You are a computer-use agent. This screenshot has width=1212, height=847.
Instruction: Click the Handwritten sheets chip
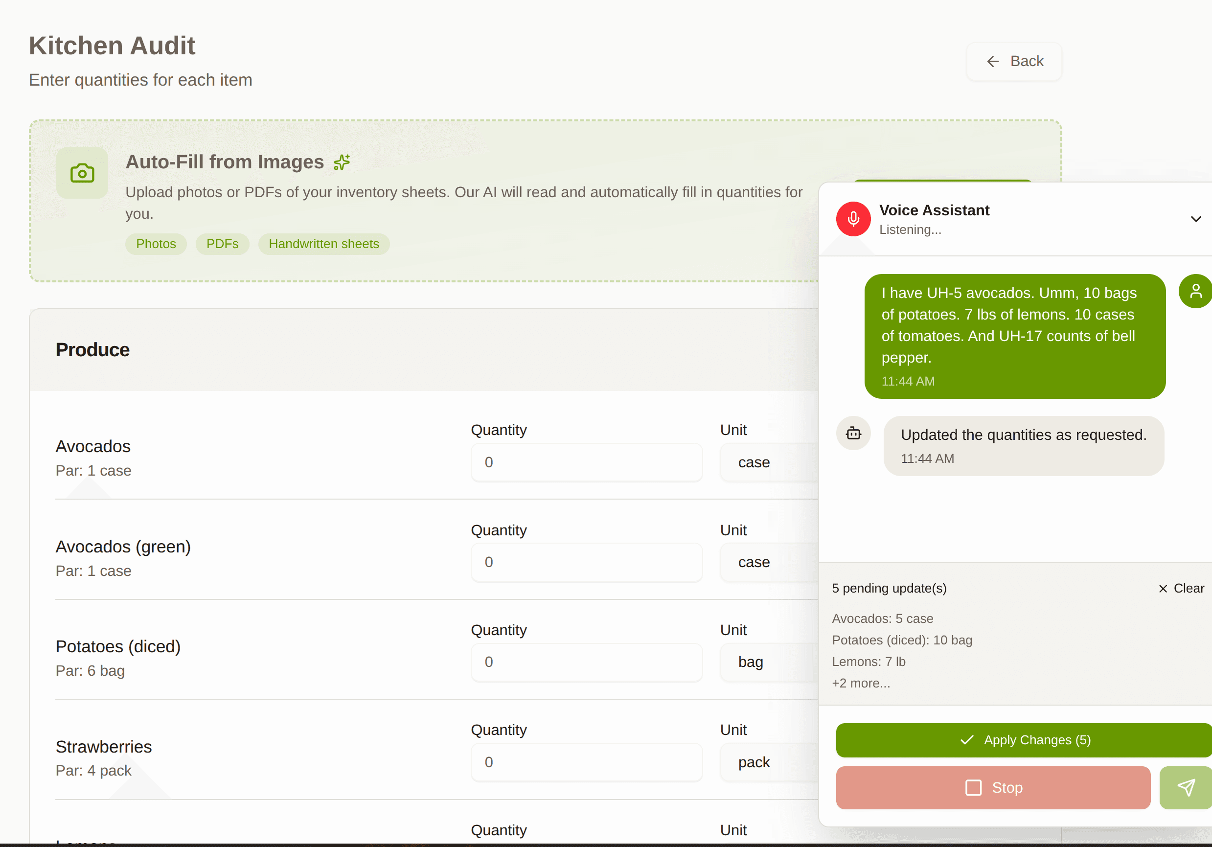(x=323, y=244)
